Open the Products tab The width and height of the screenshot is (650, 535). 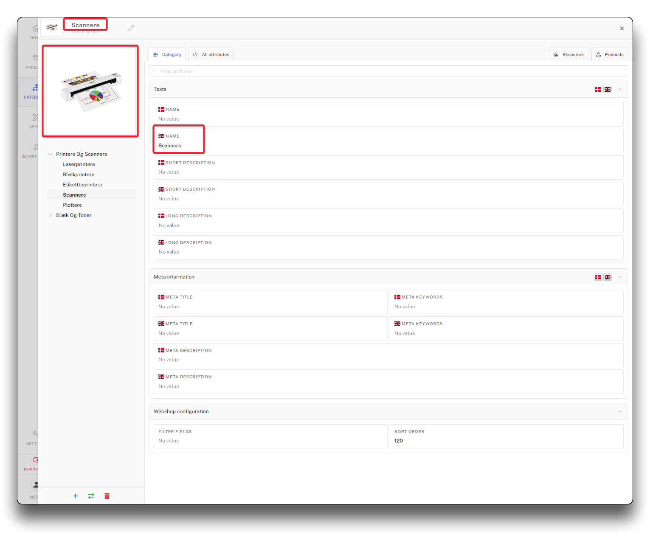(610, 54)
